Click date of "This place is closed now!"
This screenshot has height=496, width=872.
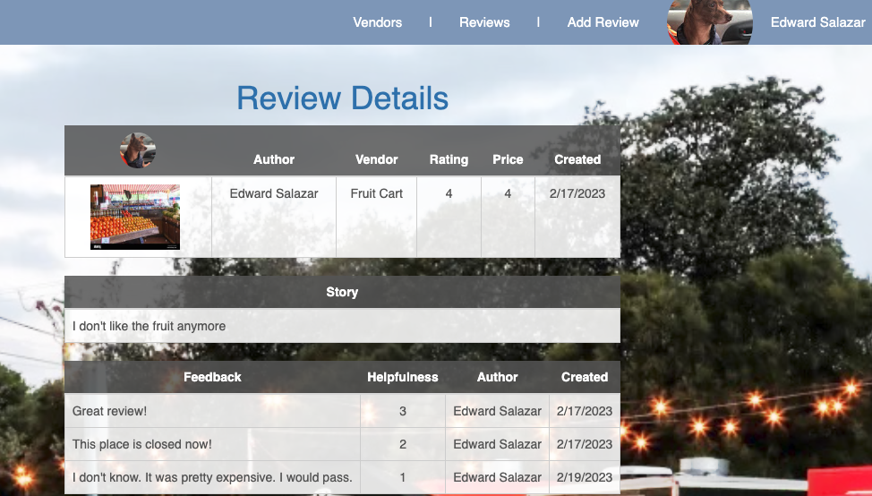585,444
